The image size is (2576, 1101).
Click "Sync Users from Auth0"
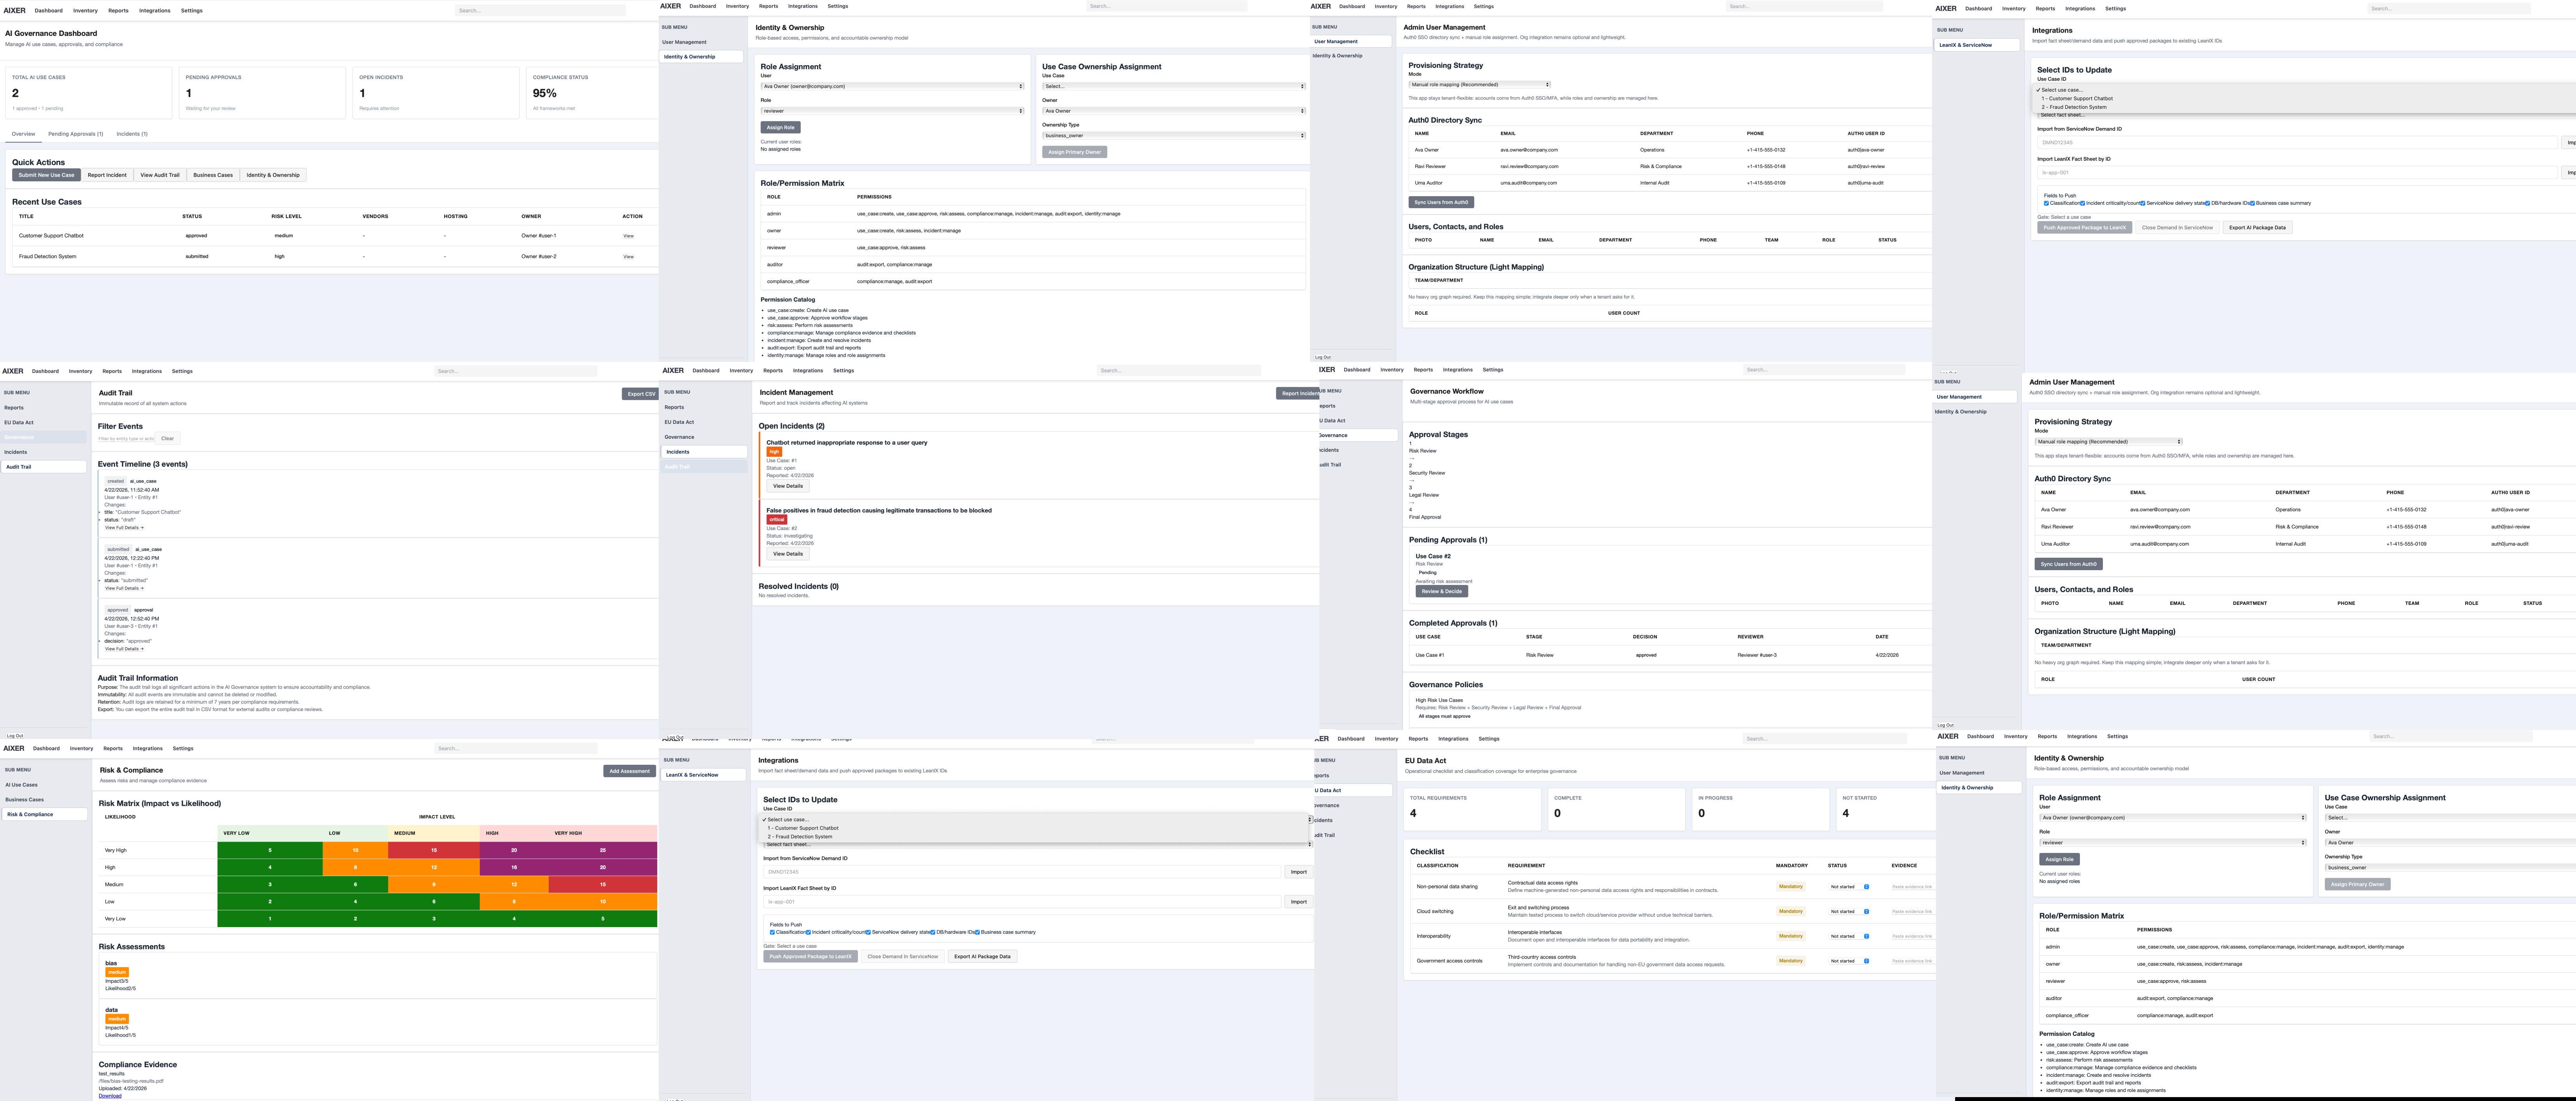(1442, 202)
